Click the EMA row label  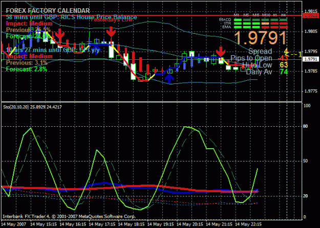click(227, 27)
